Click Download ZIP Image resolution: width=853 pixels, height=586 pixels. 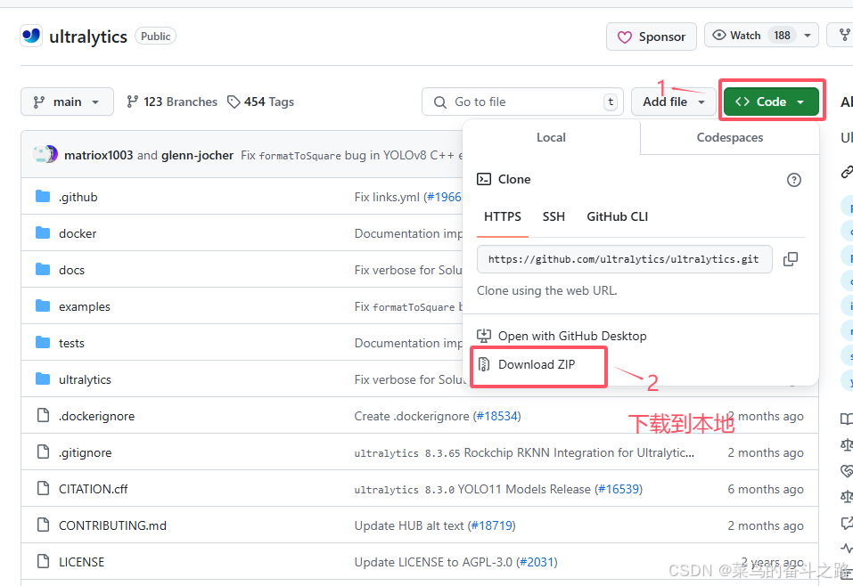(x=537, y=364)
